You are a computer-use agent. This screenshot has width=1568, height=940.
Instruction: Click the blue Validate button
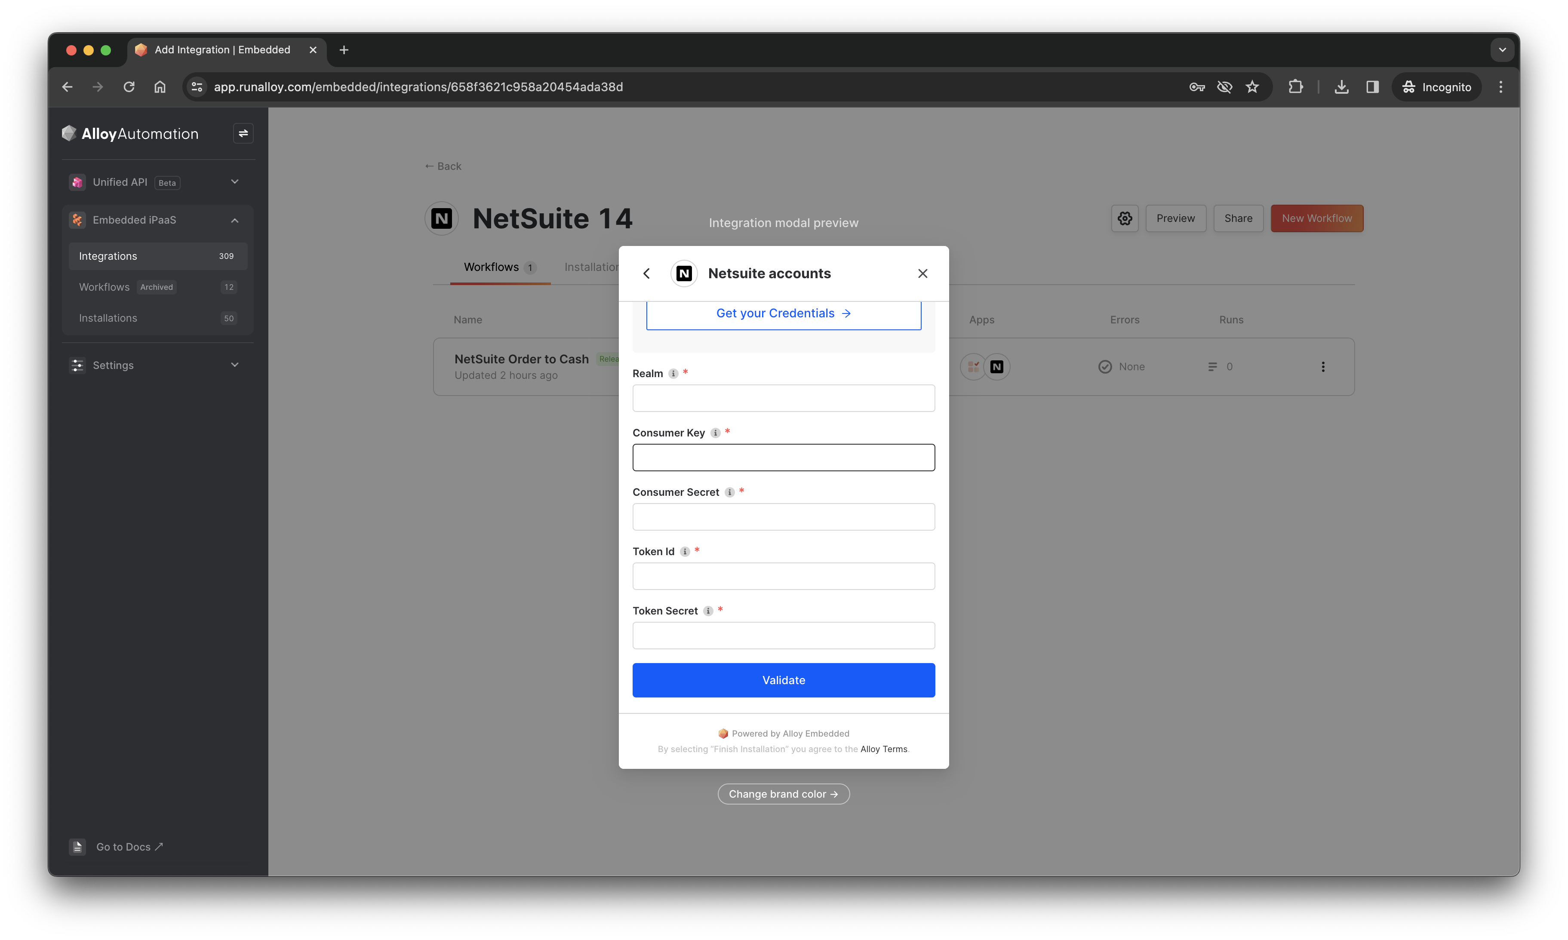[x=783, y=680]
